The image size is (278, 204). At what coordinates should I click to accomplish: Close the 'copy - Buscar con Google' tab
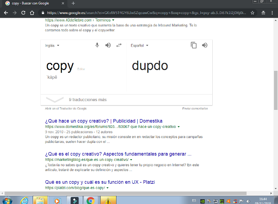point(63,4)
